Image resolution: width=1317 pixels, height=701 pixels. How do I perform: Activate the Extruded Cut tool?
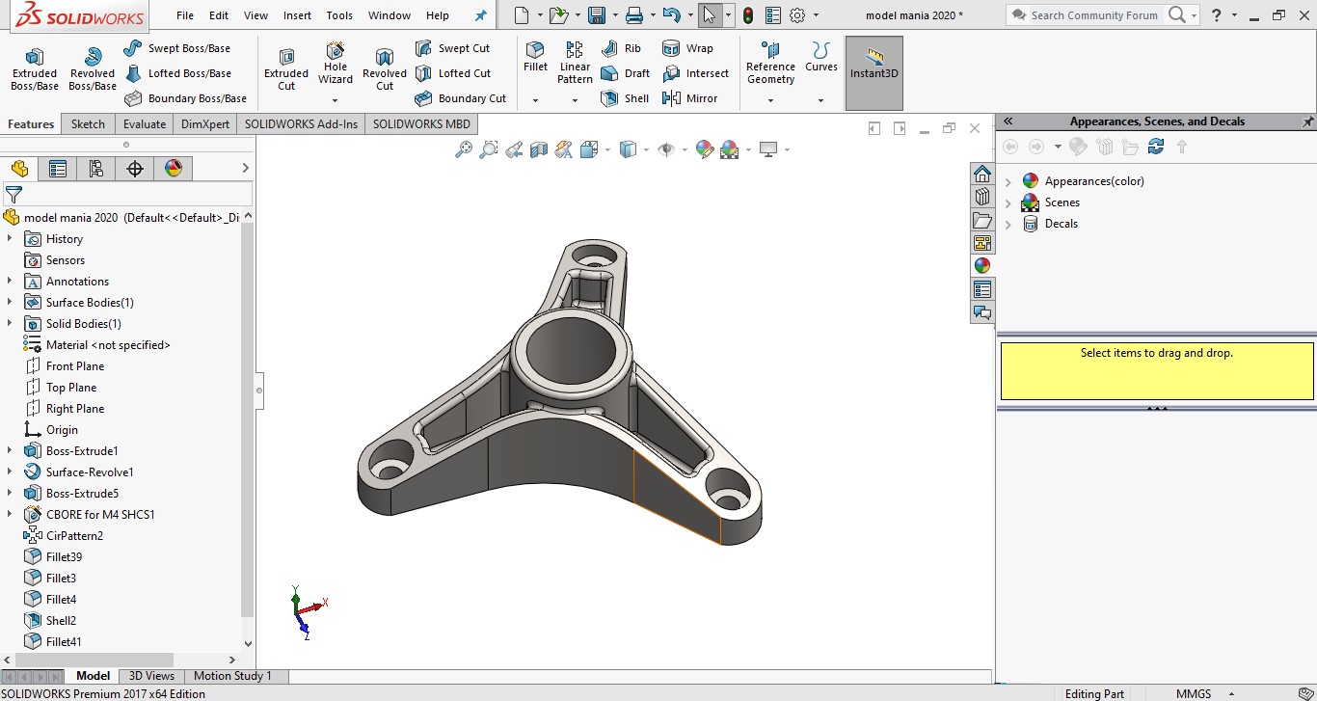286,69
